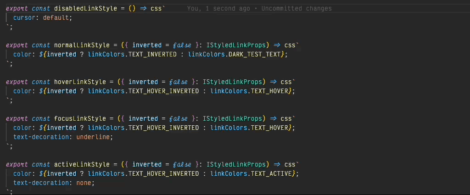Click the activeLinkStyle constant name
The image size is (470, 195).
[82, 164]
